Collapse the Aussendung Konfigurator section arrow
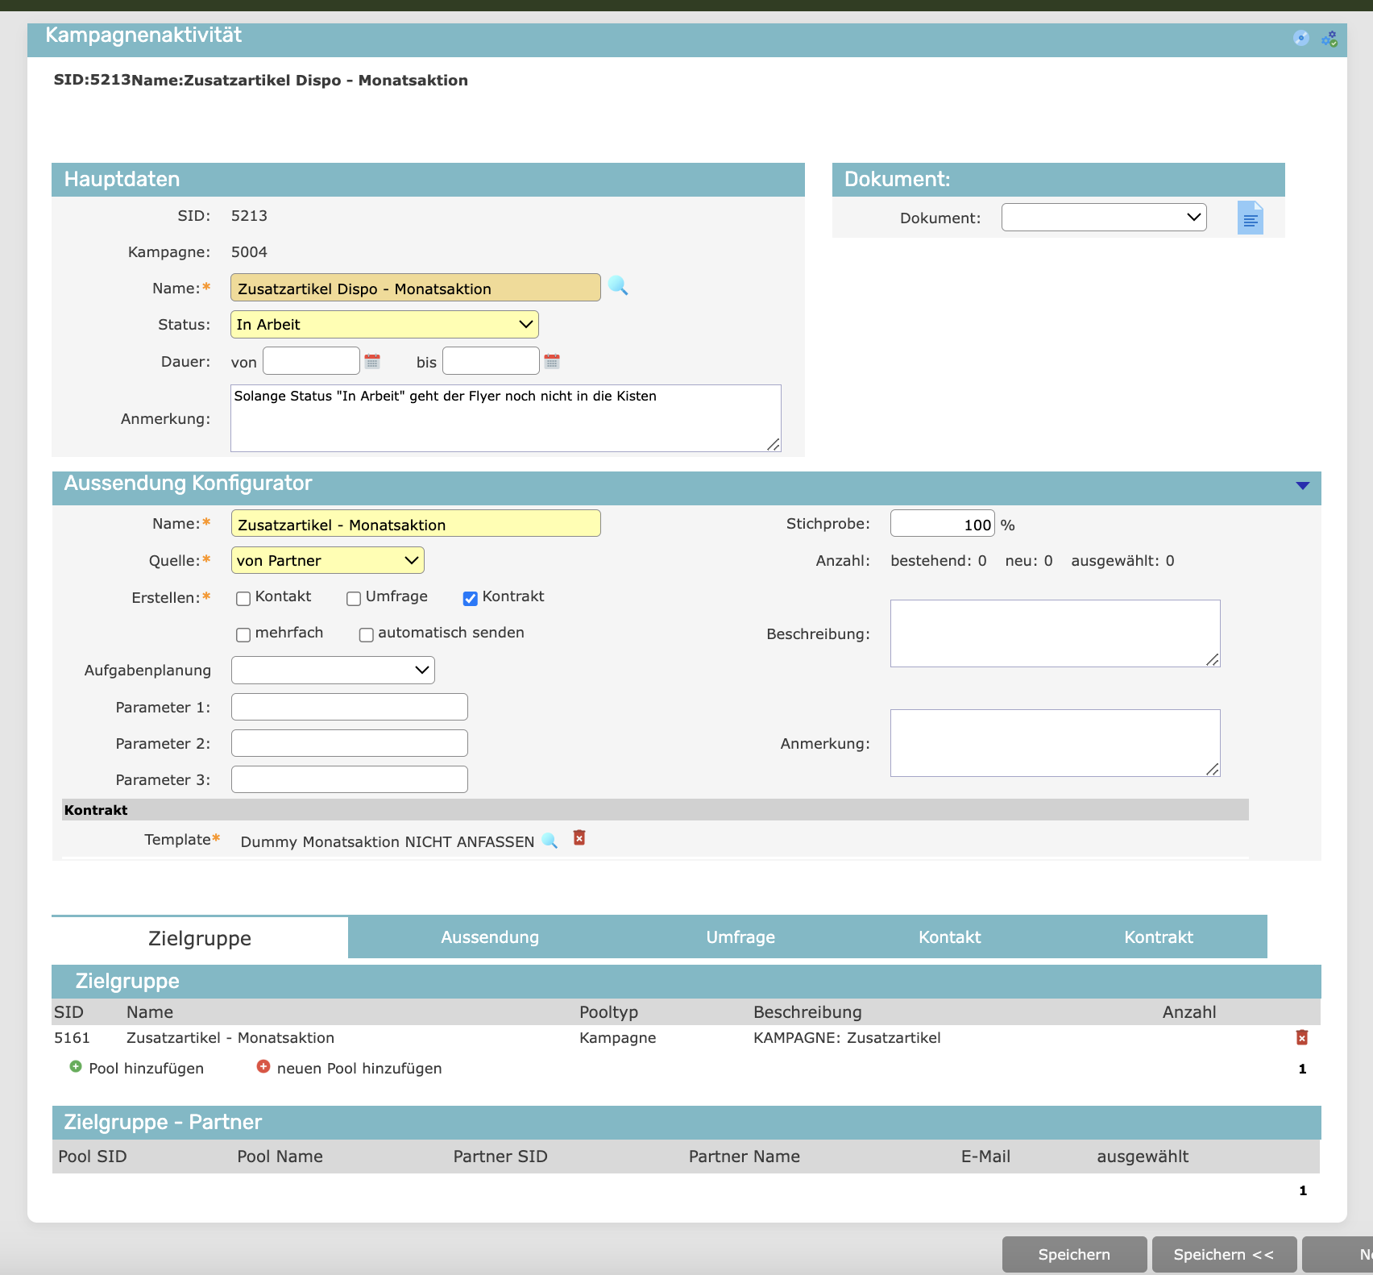This screenshot has height=1275, width=1373. point(1303,485)
